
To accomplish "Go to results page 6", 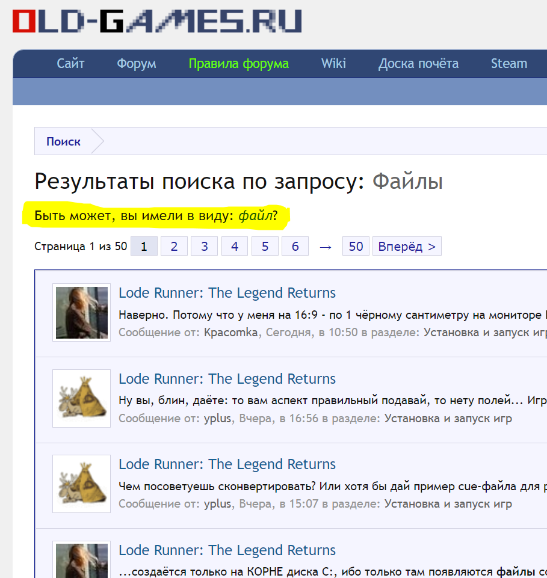I will click(x=295, y=246).
